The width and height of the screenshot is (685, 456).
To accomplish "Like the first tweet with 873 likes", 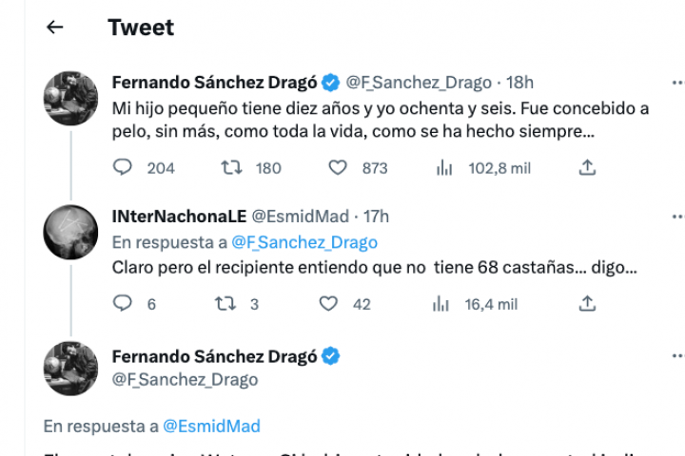I will 337,167.
